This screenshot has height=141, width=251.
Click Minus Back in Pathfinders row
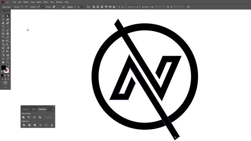[x=51, y=125]
